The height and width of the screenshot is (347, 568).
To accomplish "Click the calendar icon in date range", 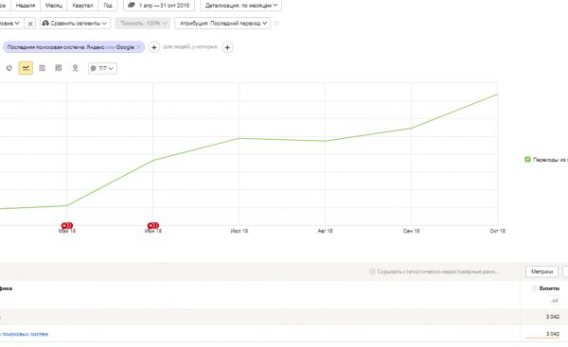I will click(132, 5).
